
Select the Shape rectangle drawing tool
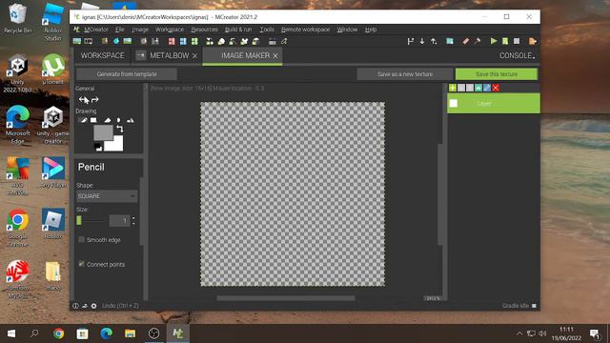tap(93, 120)
